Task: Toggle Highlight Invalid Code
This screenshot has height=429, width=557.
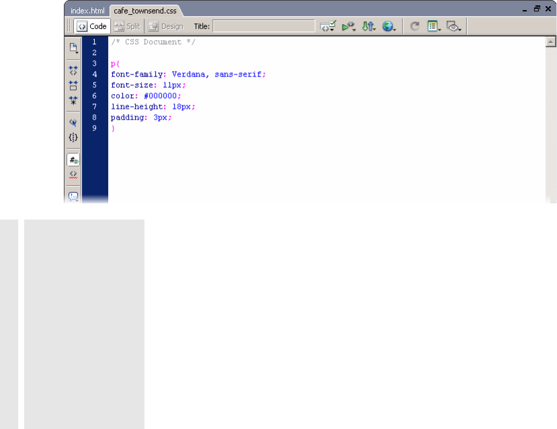Action: click(73, 175)
